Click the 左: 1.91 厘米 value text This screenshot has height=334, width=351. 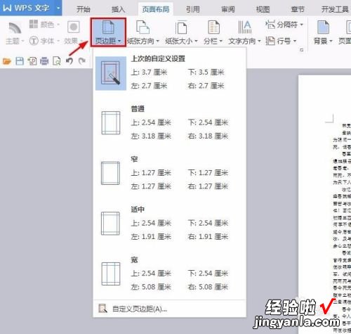[x=151, y=237]
